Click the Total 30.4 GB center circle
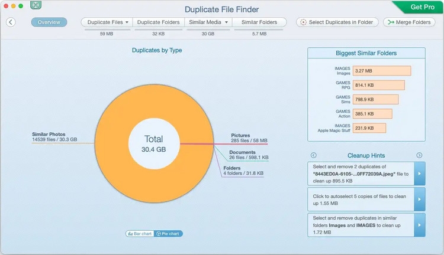Viewport: 444px width, 255px height. click(154, 144)
